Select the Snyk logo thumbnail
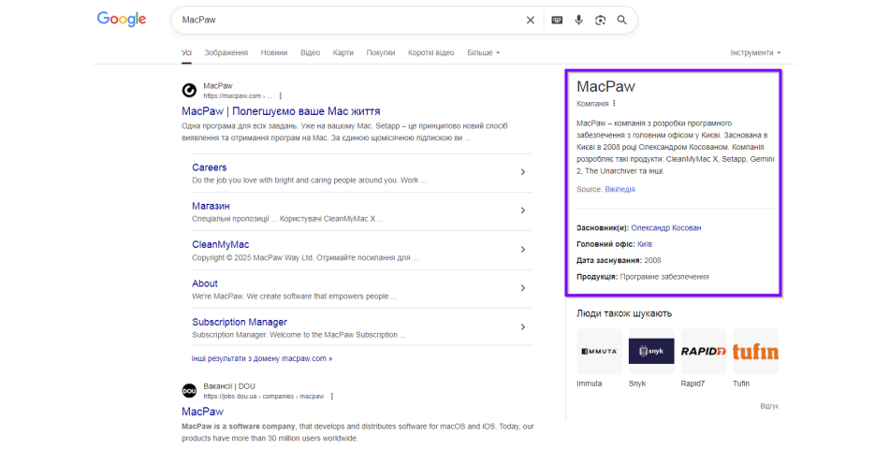Screen dimensions: 889x449 [651, 352]
